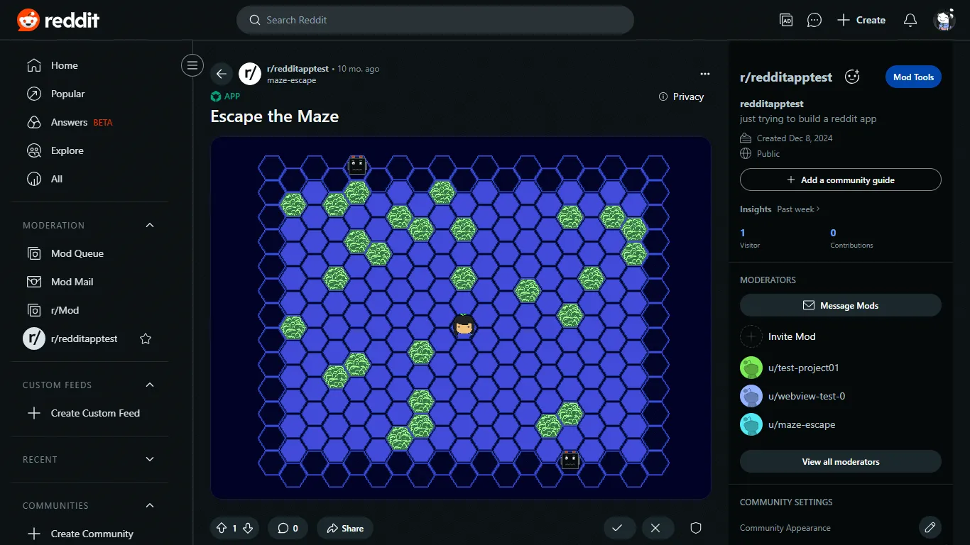Favorite r/redditapptest using the star
The height and width of the screenshot is (545, 970).
(x=145, y=338)
